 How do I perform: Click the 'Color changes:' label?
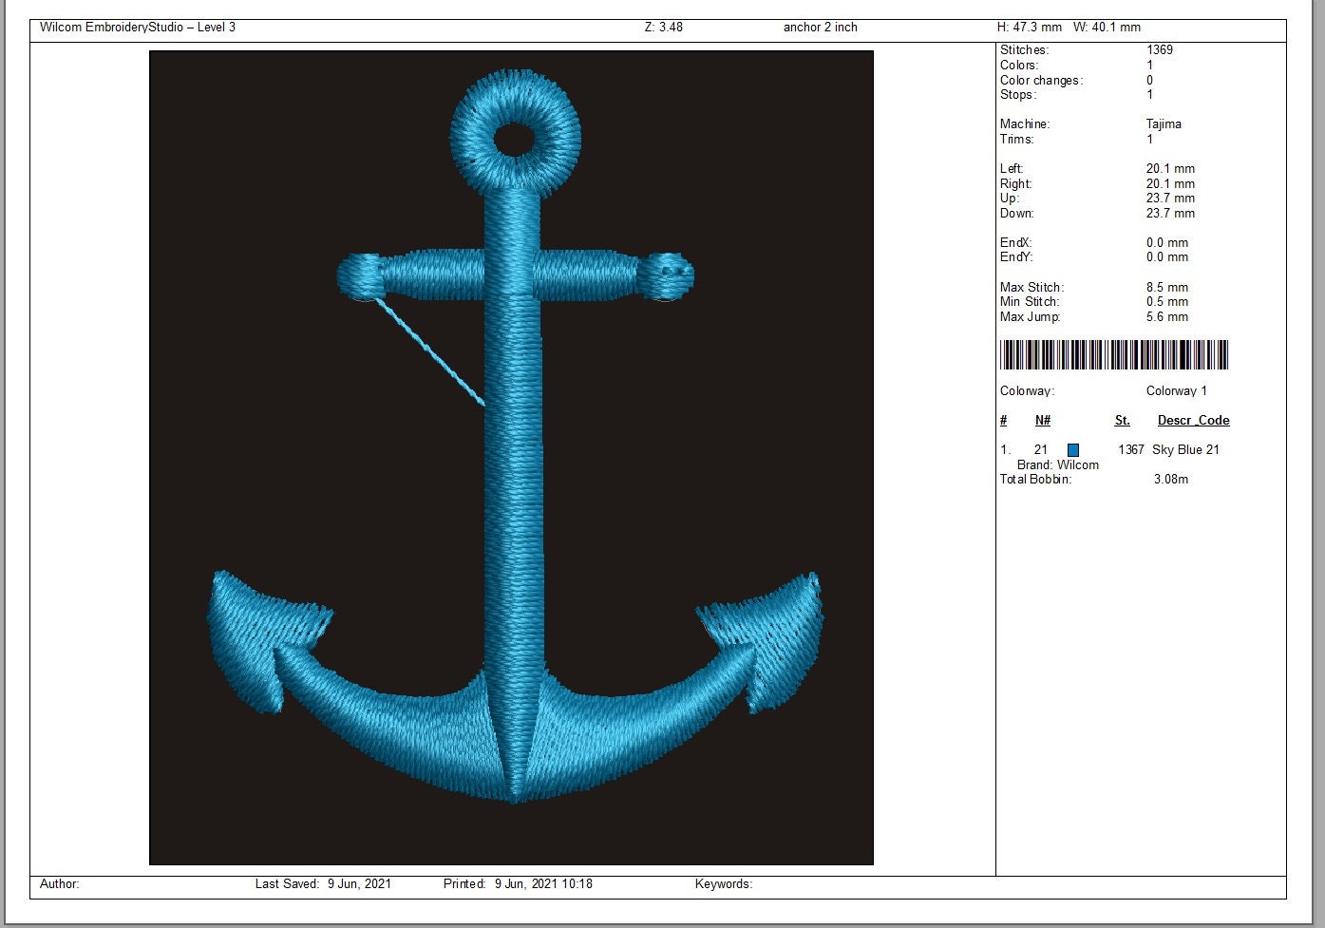1041,81
